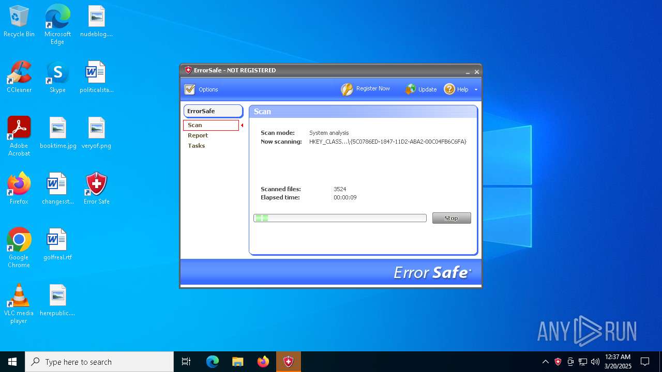Select the CCleaner desktop shortcut
Screen dimensions: 662x372
point(19,77)
